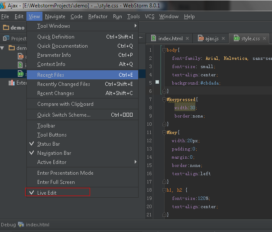Click the External Libraries icon
272x232 pixels.
tap(11, 83)
